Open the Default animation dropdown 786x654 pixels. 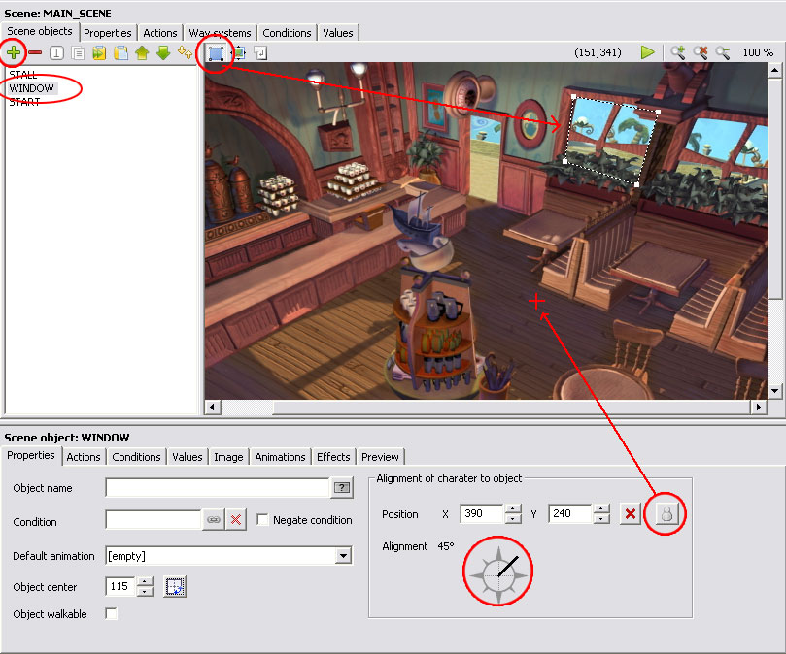[x=343, y=555]
